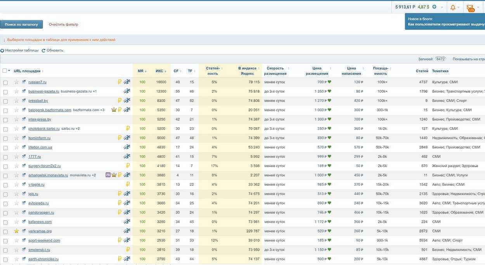Expand the account balance dropdown arrow
The image size is (485, 265).
[x=442, y=7]
